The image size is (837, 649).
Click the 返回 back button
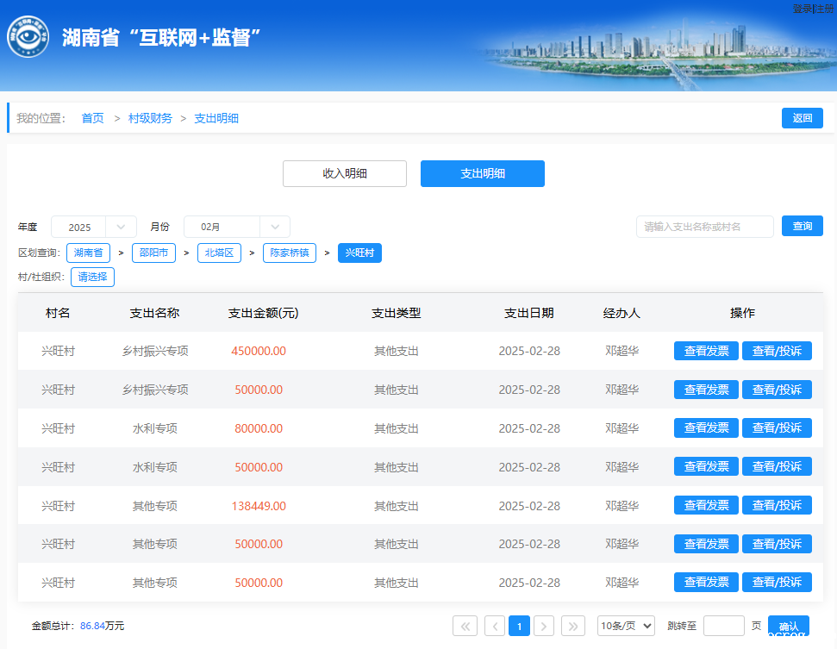coord(802,118)
